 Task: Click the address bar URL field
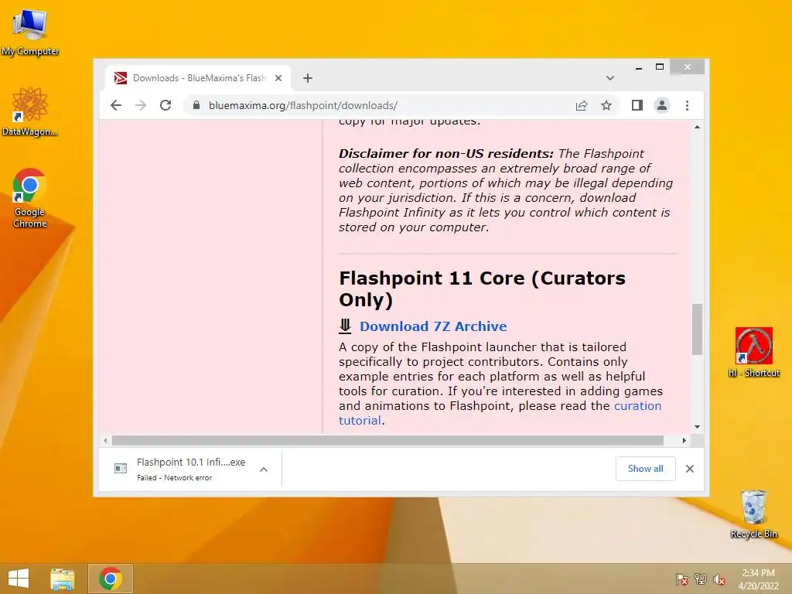click(384, 105)
